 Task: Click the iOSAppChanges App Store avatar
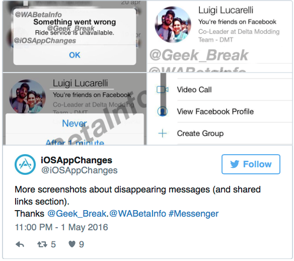(x=25, y=165)
